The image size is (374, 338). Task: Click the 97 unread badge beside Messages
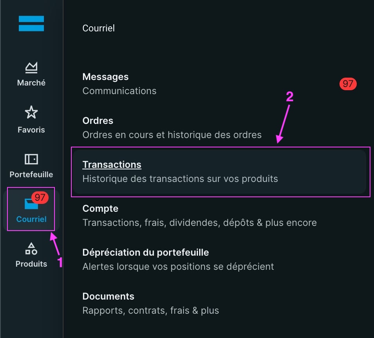coord(348,84)
